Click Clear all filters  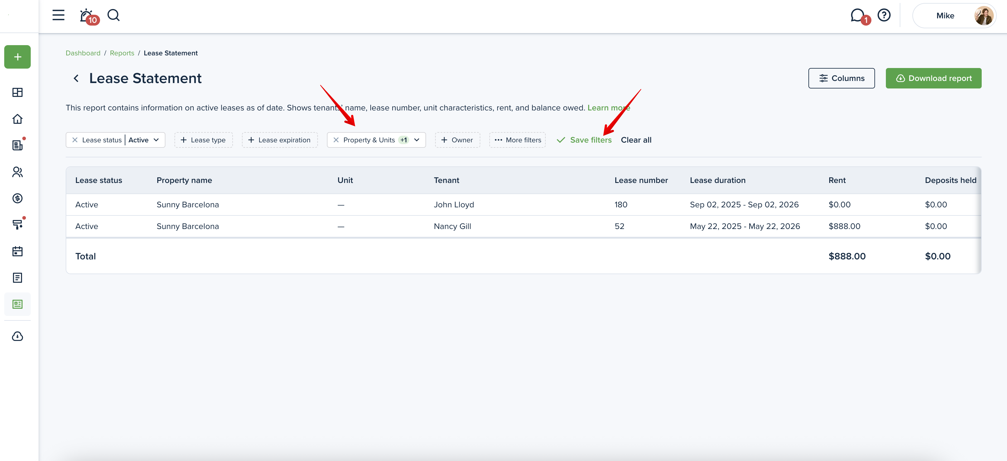point(636,140)
